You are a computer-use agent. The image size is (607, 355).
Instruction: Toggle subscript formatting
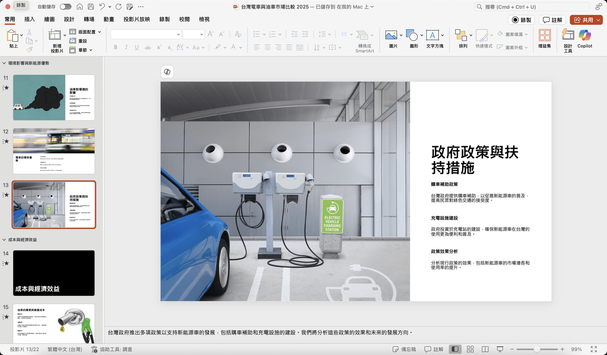[x=169, y=47]
